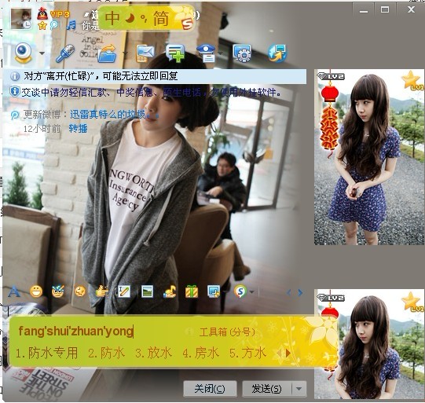Viewport: 425px width, 403px height.
Task: Send a picture with the image icon
Action: coord(147,292)
